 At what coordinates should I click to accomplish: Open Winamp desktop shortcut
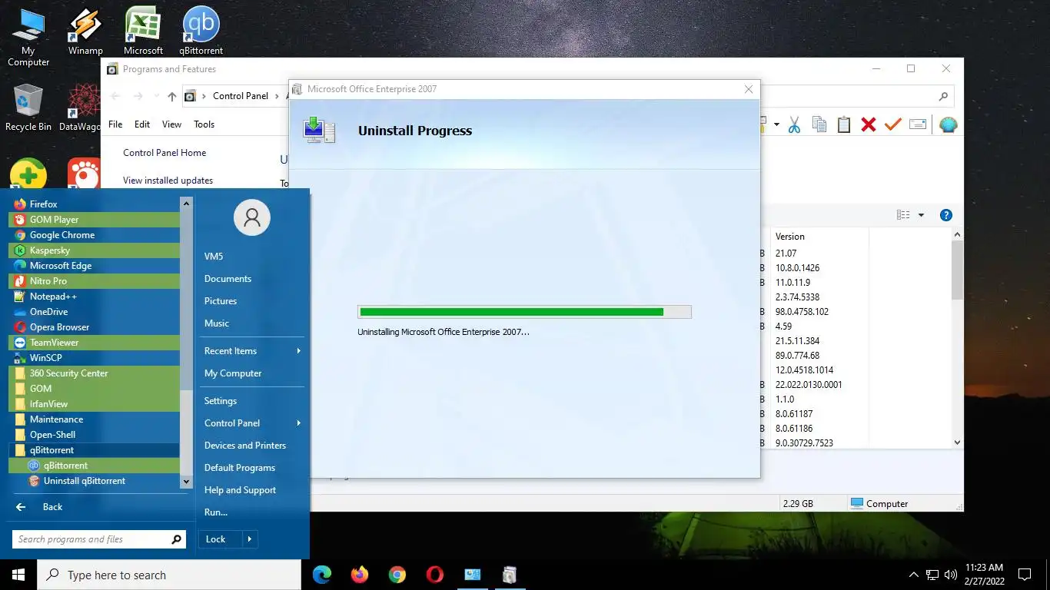point(85,31)
